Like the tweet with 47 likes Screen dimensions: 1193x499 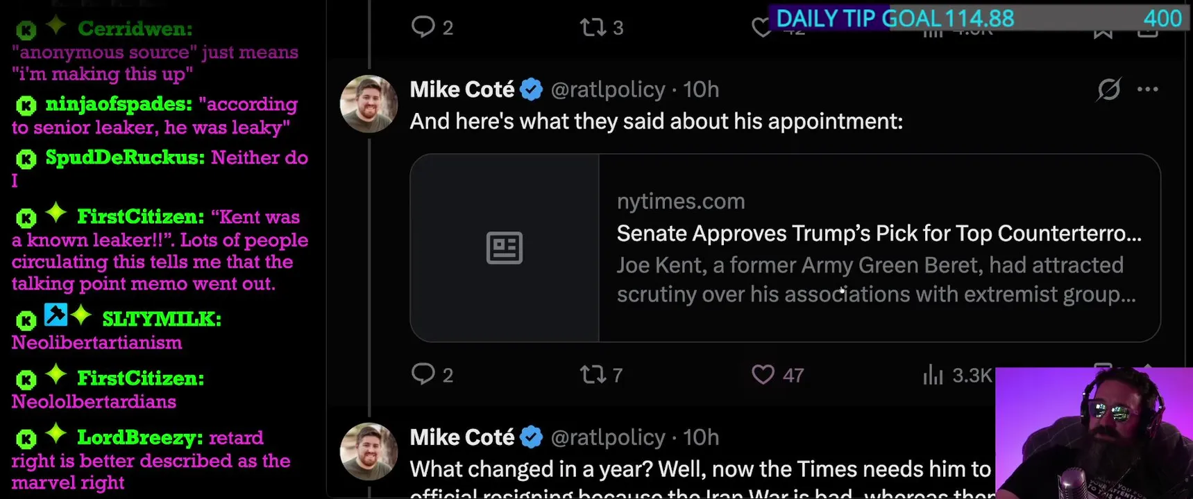click(x=763, y=375)
